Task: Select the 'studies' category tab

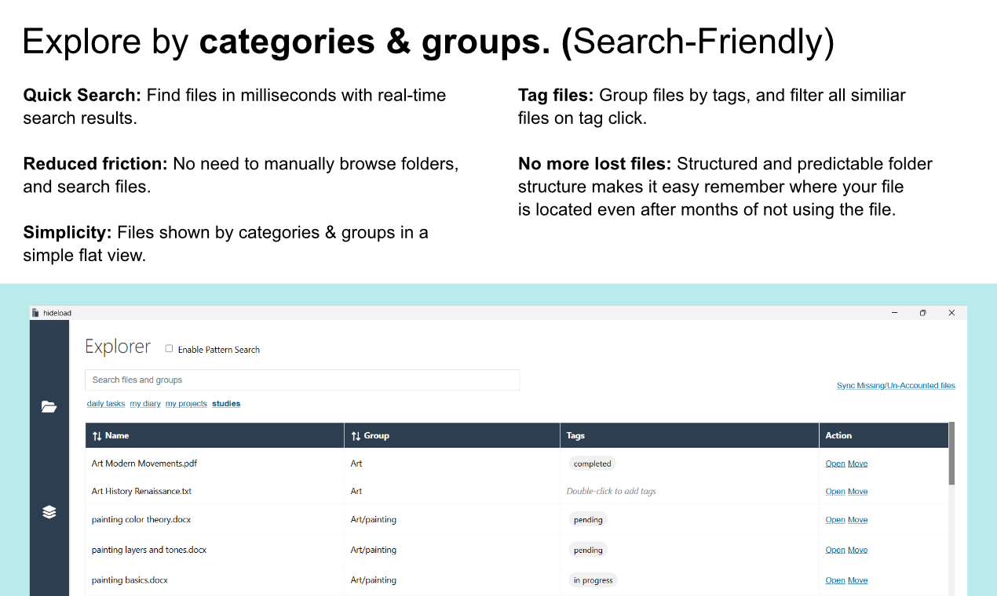Action: (226, 404)
